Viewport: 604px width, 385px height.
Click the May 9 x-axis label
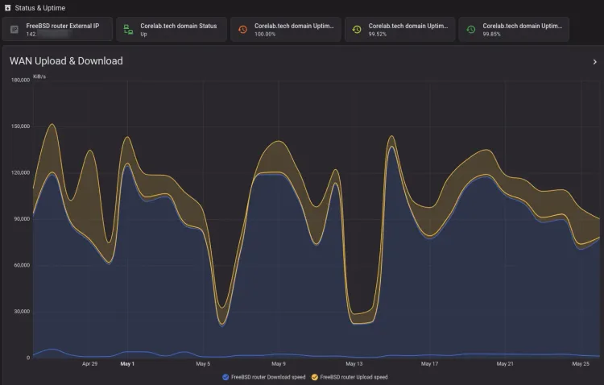pos(279,364)
